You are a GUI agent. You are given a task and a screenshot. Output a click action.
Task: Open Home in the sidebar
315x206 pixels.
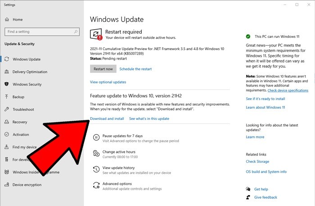click(x=18, y=19)
